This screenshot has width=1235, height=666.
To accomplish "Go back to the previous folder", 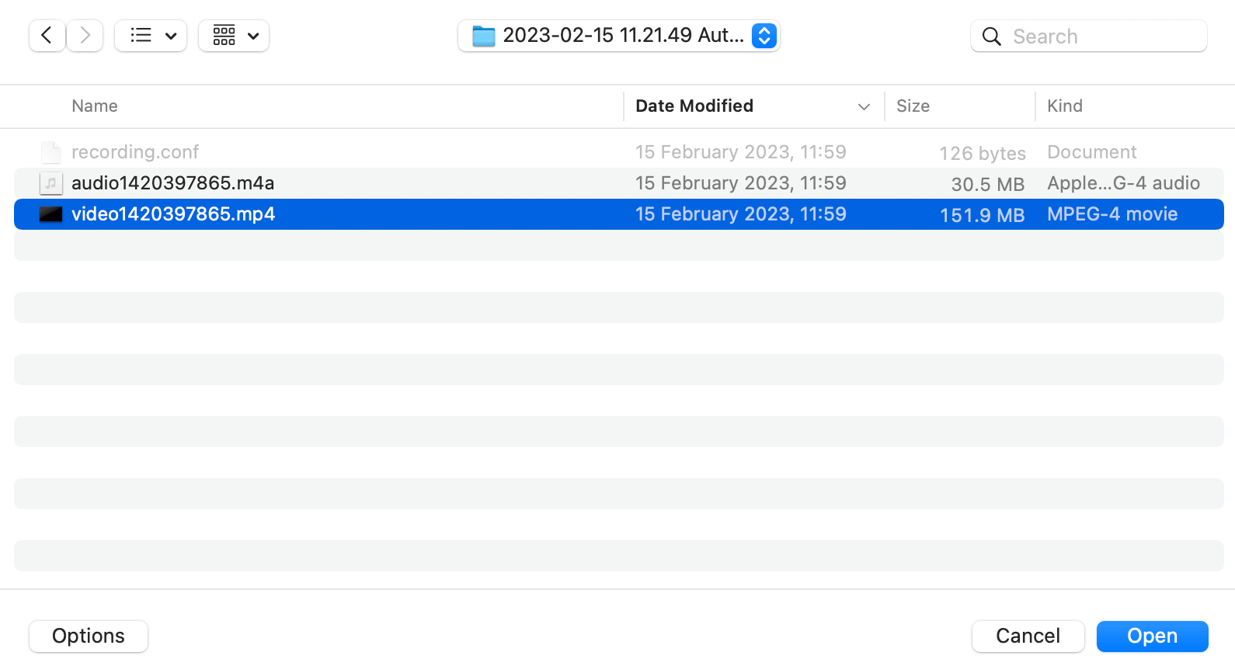I will tap(47, 36).
